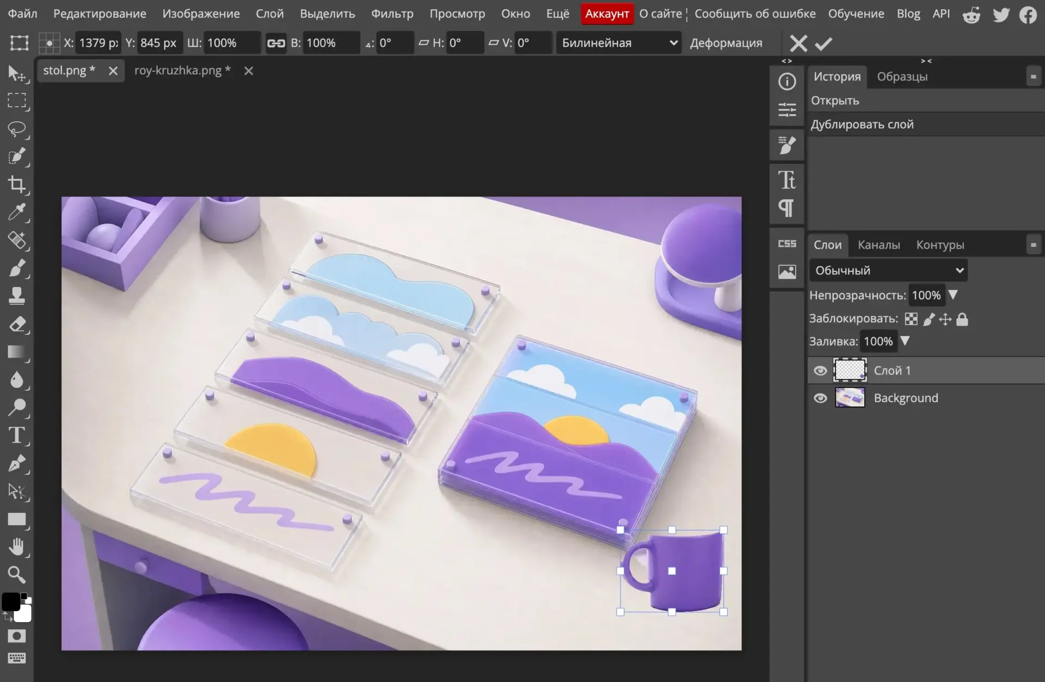Open the Изображение menu
The width and height of the screenshot is (1045, 682).
201,14
